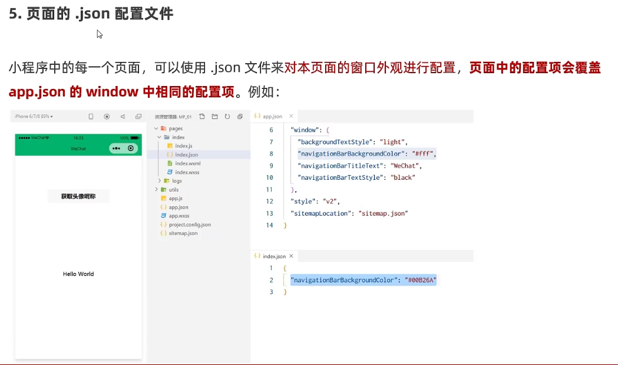Open the iPhone 6/7/8 85% device dropdown
This screenshot has height=365, width=618.
[x=34, y=116]
